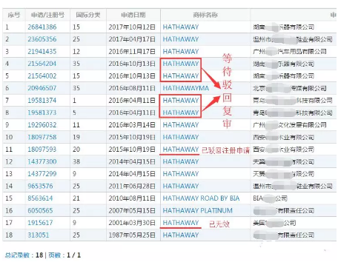Click HATHAWAY trademark in row 9

[x=181, y=125]
